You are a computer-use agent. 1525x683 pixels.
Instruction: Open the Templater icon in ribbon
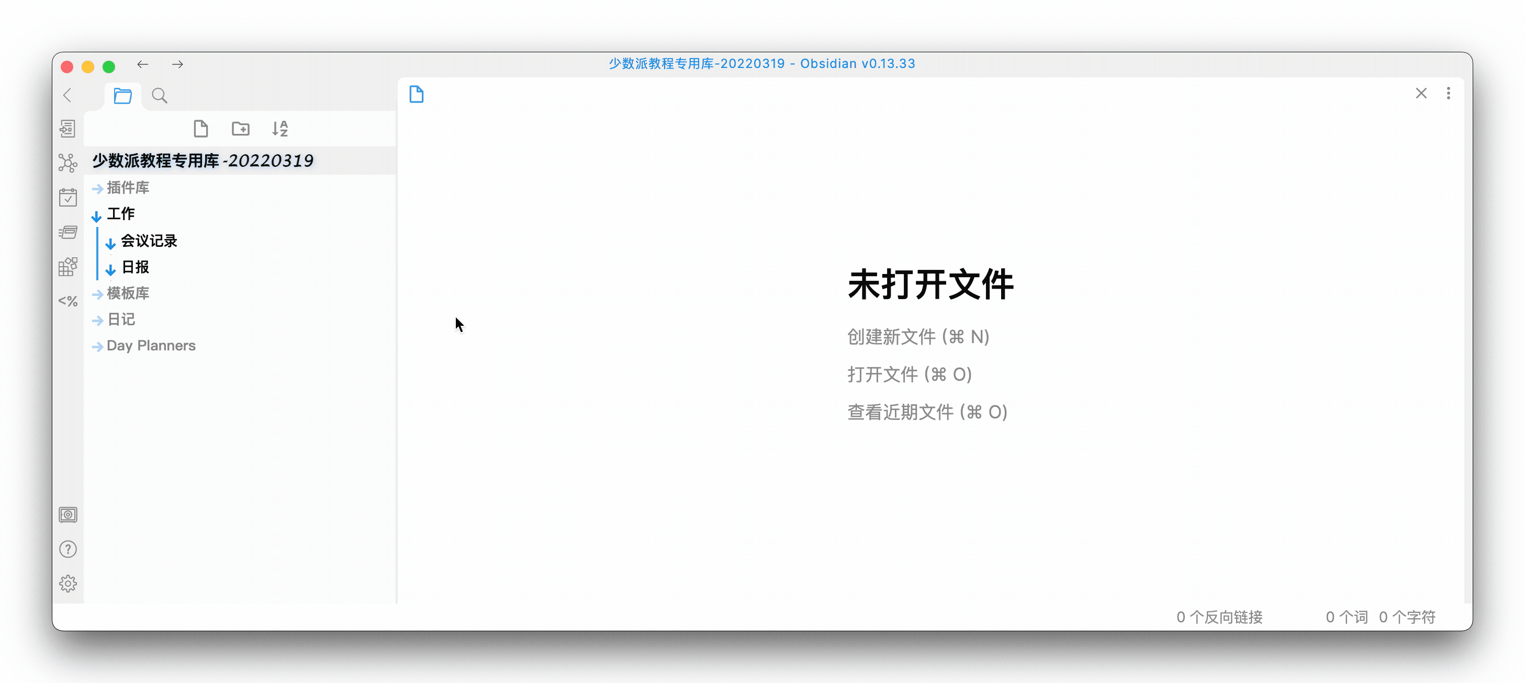68,301
